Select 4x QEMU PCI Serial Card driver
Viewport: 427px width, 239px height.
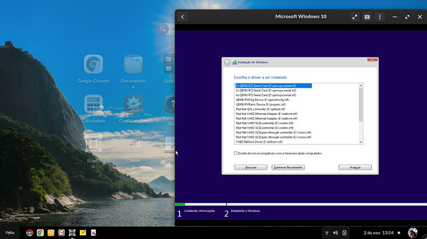point(266,95)
